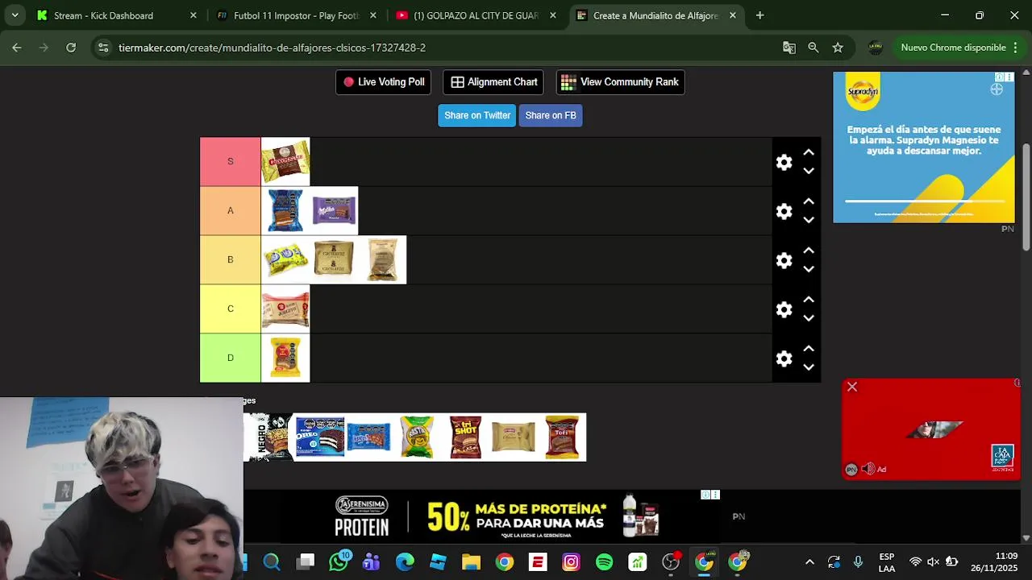
Task: Pick the Milka alfajor in the A tier
Action: click(x=334, y=211)
